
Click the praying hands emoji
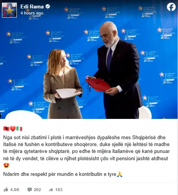[x=120, y=174]
